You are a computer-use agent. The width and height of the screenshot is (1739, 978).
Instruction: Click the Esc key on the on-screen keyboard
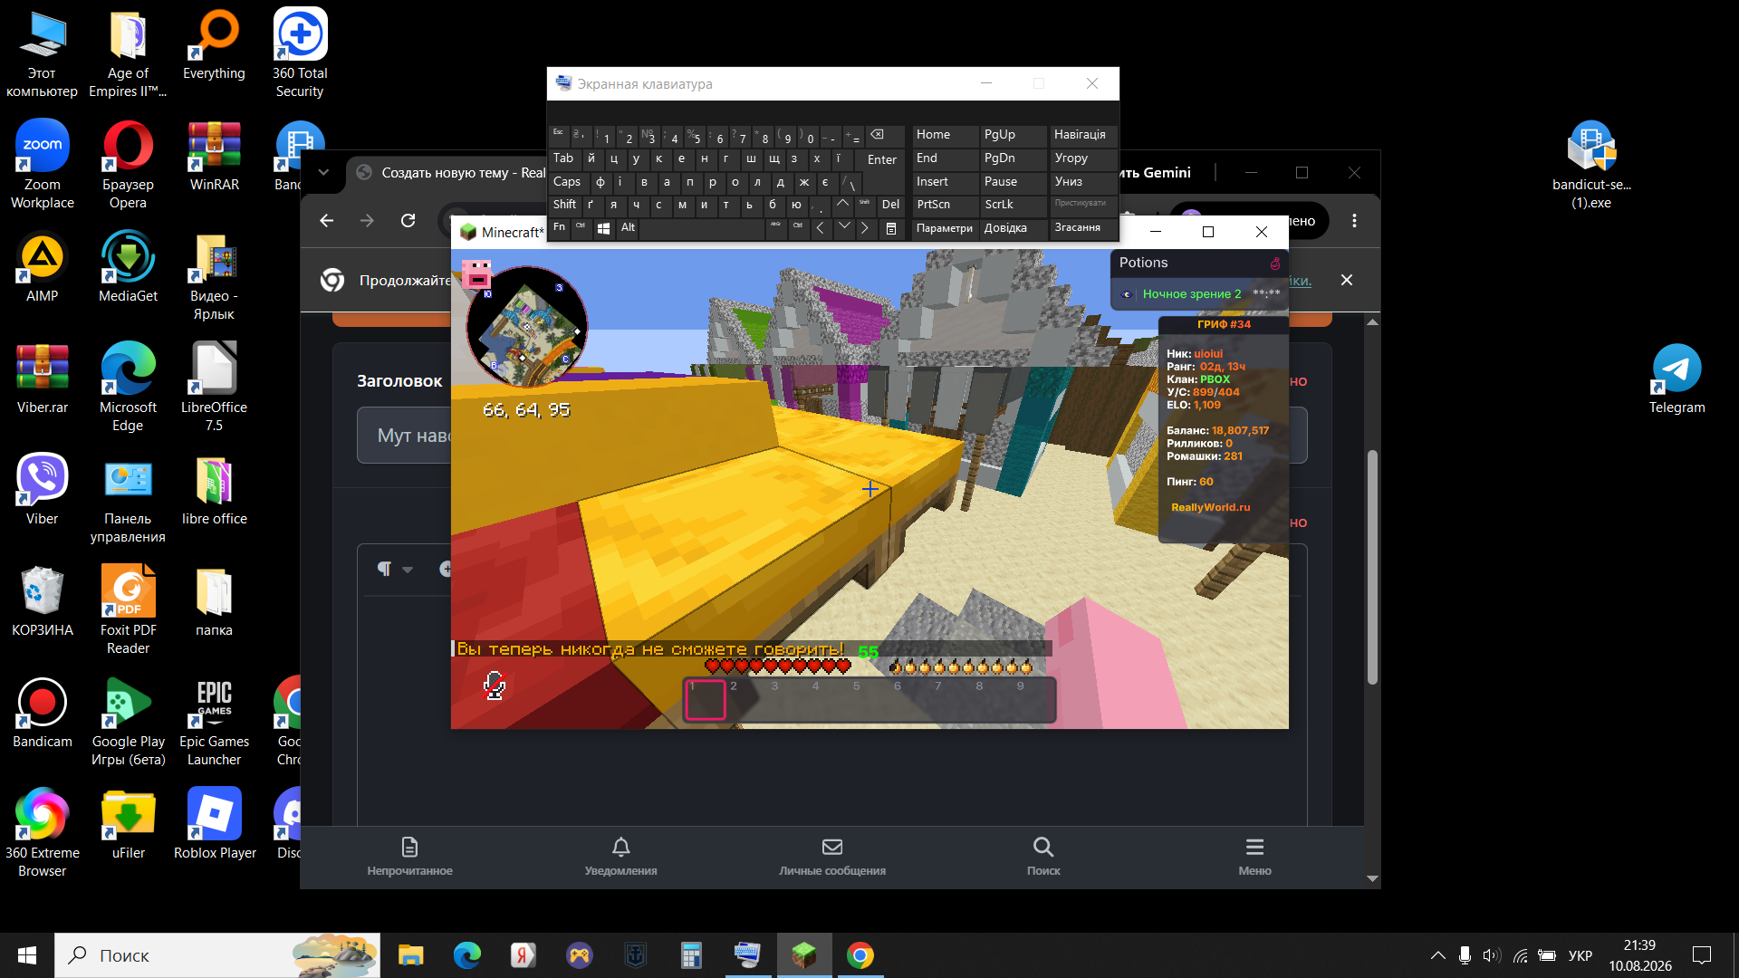558,136
